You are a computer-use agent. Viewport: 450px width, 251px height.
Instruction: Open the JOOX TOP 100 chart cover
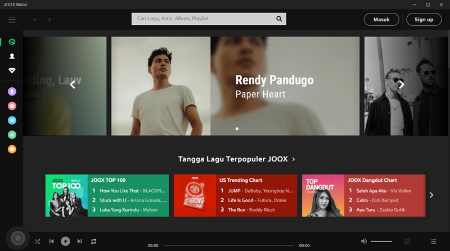(x=66, y=196)
